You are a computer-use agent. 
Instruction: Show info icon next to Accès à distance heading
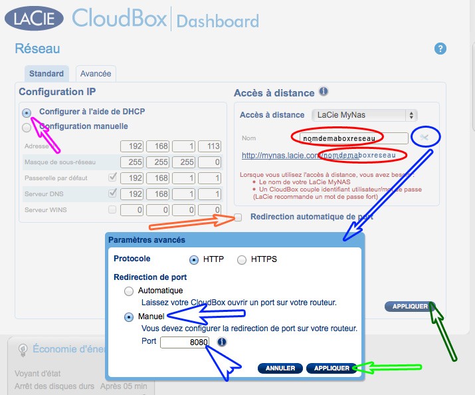coord(324,91)
